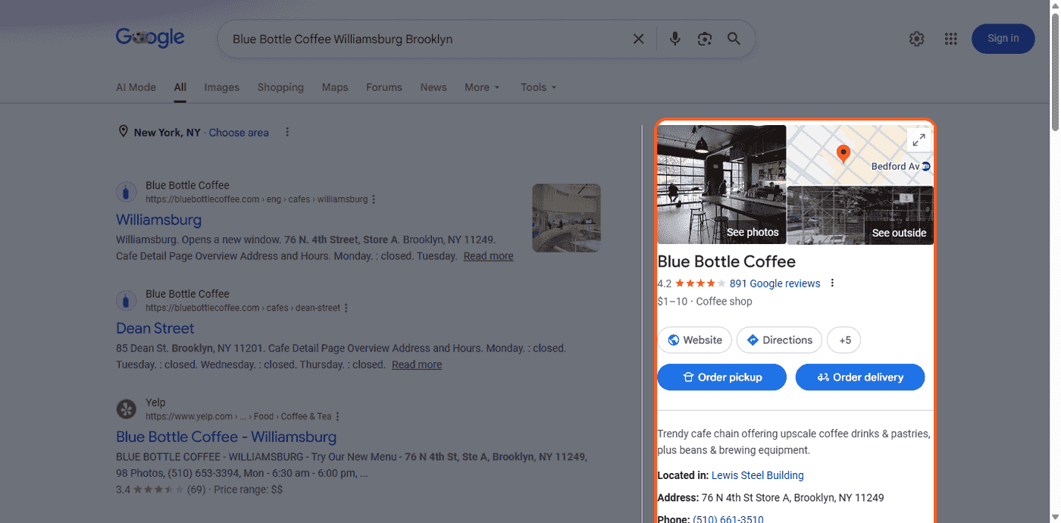Click the Sign in button
Image resolution: width=1061 pixels, height=523 pixels.
1003,39
